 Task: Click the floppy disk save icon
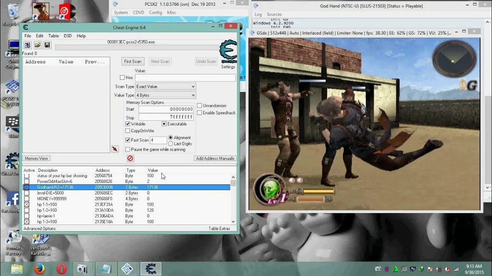click(47, 45)
